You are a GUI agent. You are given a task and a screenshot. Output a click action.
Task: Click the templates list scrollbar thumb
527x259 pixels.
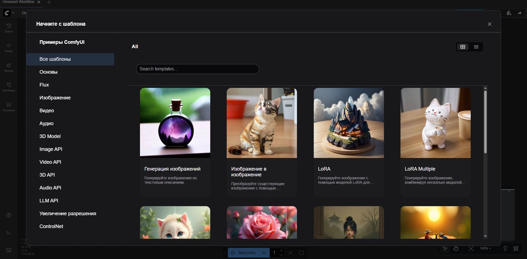point(485,122)
